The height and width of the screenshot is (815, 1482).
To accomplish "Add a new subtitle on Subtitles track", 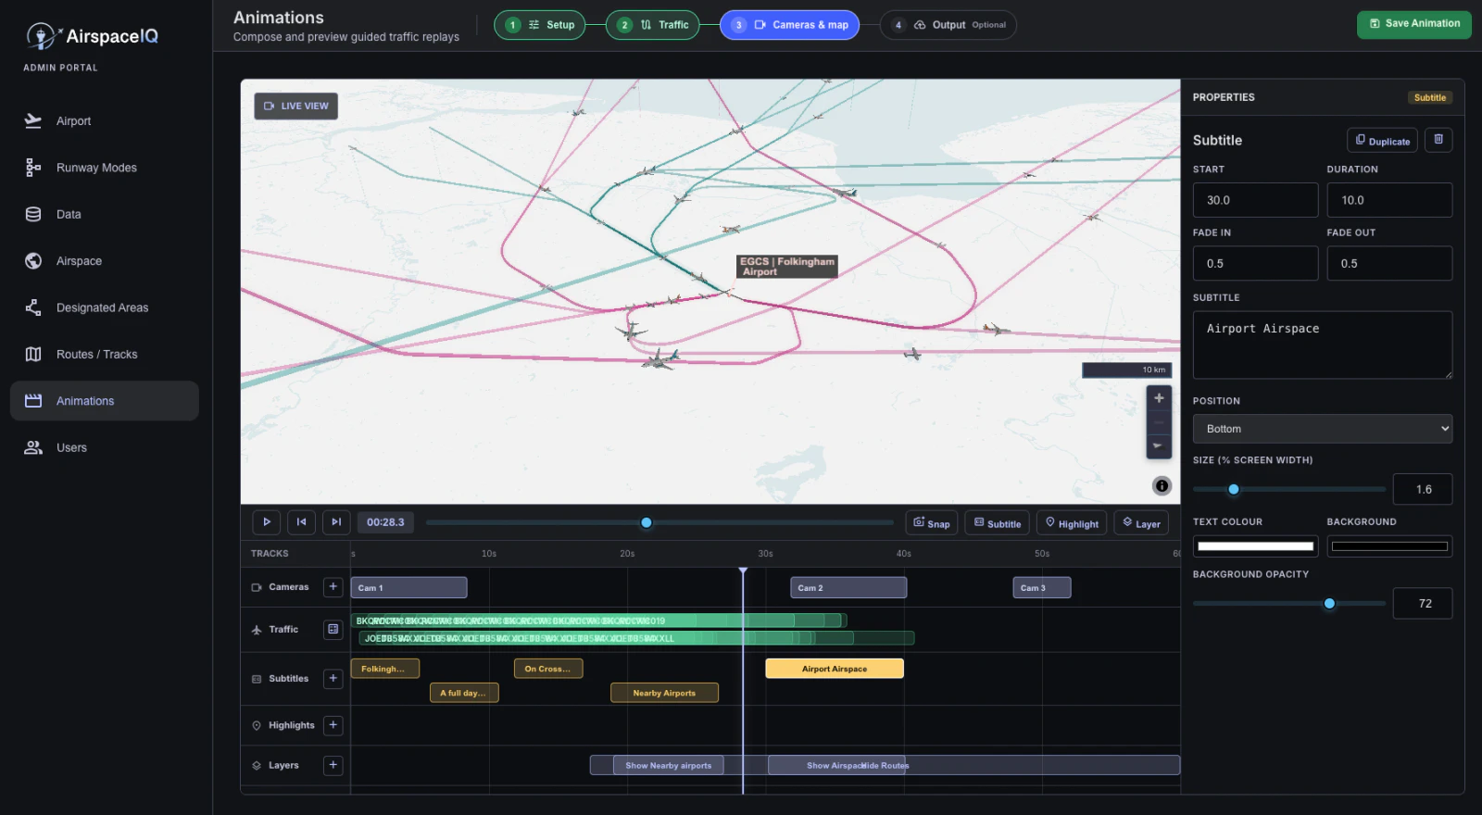I will coord(333,679).
